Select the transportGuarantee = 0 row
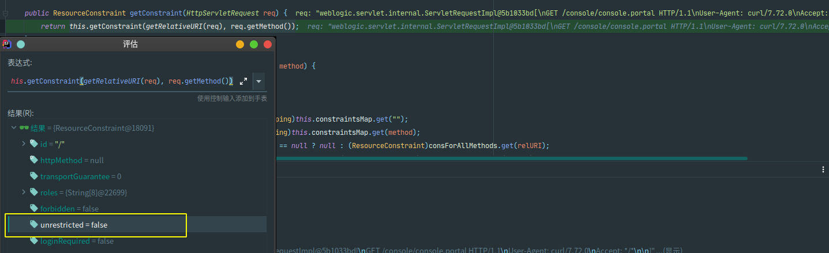 coord(80,176)
